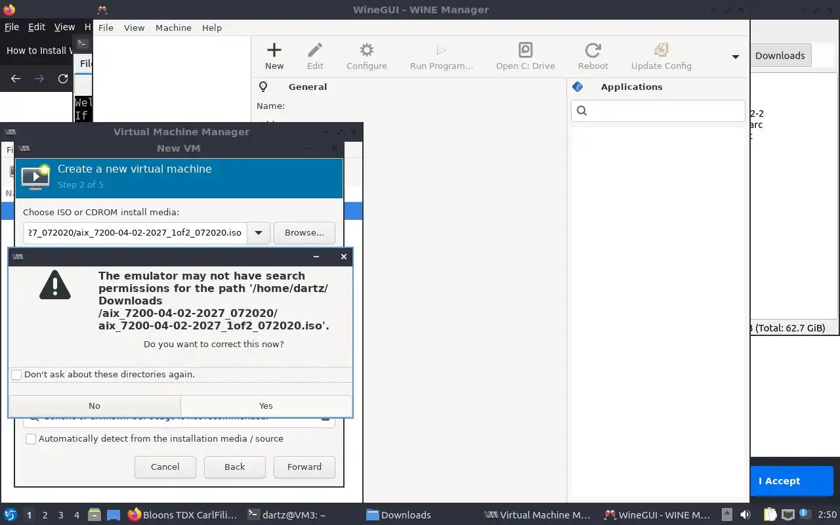Open Configure gear in WineGUI toolbar
This screenshot has height=525, width=840.
coord(366,51)
